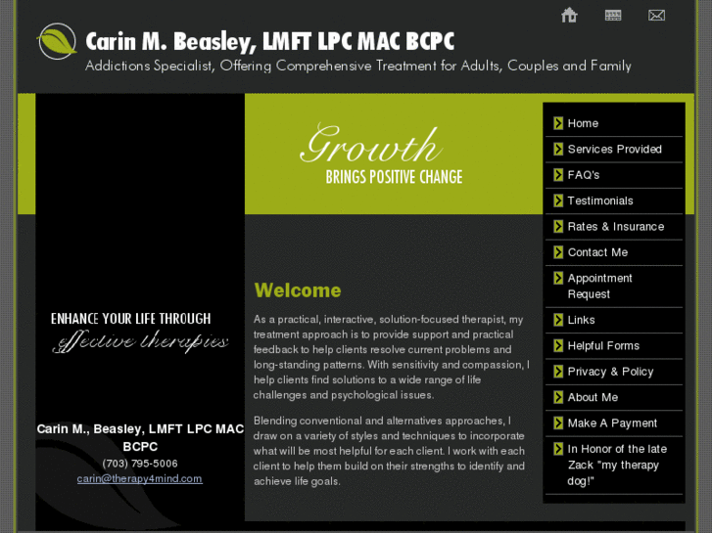Click the arrow icon beside Rates & Insurance
The image size is (712, 533).
(x=558, y=226)
